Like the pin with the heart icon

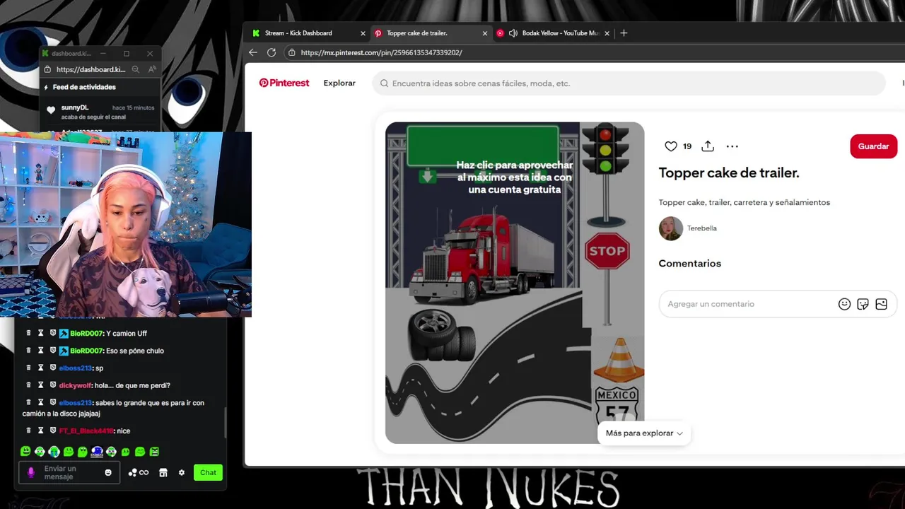point(671,146)
